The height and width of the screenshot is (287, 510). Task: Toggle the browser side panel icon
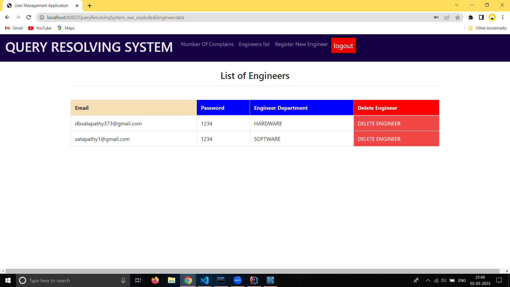tap(481, 18)
